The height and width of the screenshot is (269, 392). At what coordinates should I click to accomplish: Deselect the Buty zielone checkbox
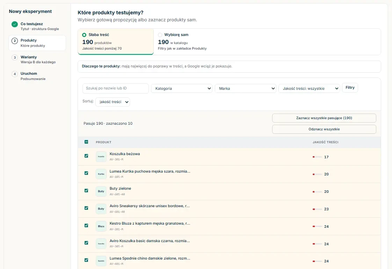tap(86, 190)
